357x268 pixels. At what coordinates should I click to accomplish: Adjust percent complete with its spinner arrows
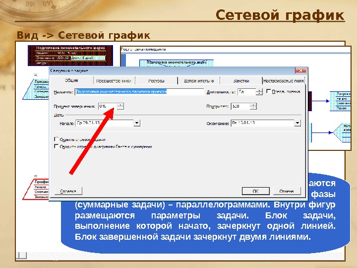point(120,106)
